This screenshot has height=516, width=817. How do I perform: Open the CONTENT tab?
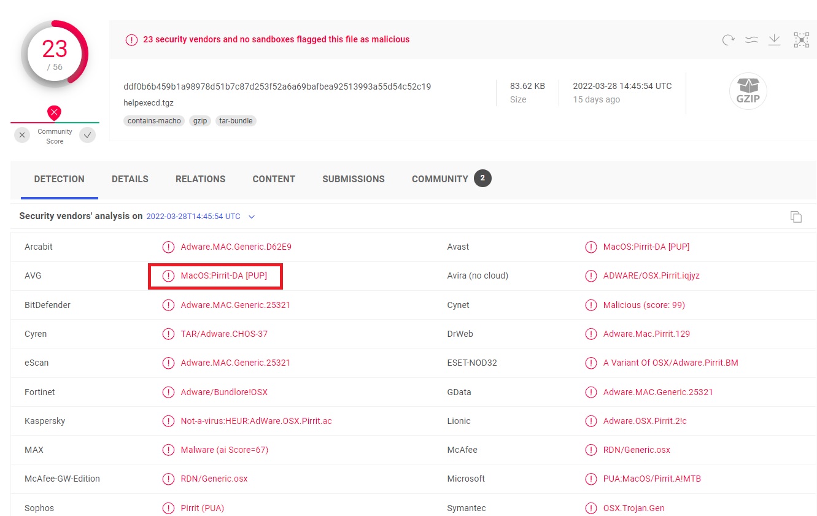point(274,179)
